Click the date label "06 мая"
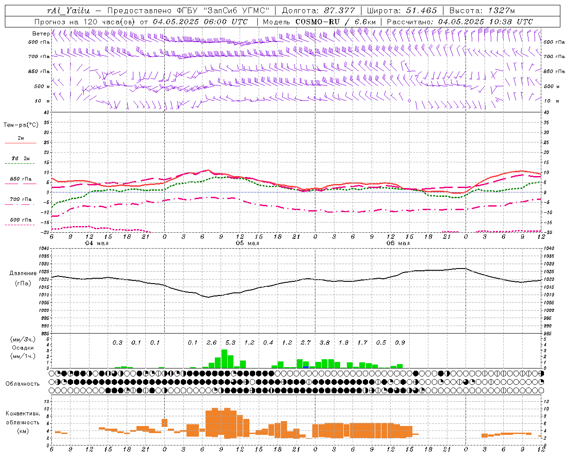Screen dimensions: 567x453 (x=398, y=243)
